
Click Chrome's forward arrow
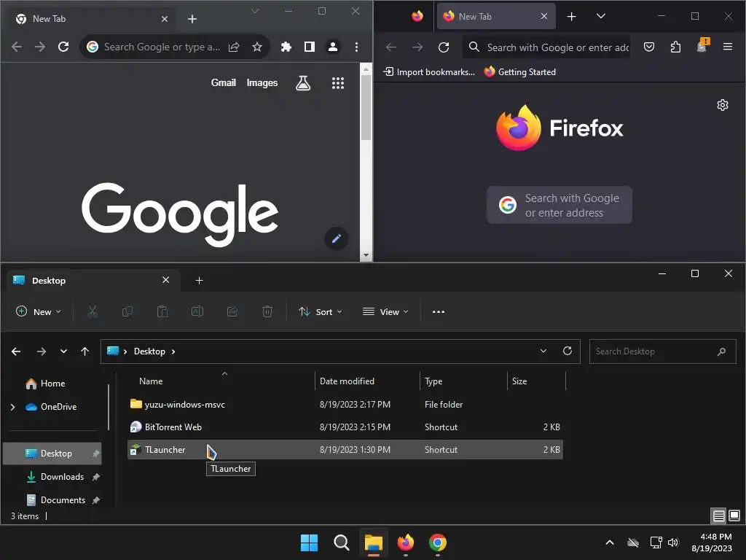[40, 47]
